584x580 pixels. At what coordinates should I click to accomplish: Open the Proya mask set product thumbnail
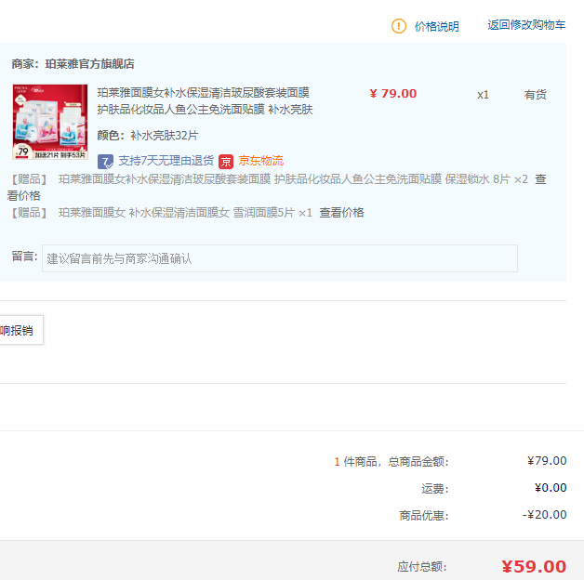point(50,122)
